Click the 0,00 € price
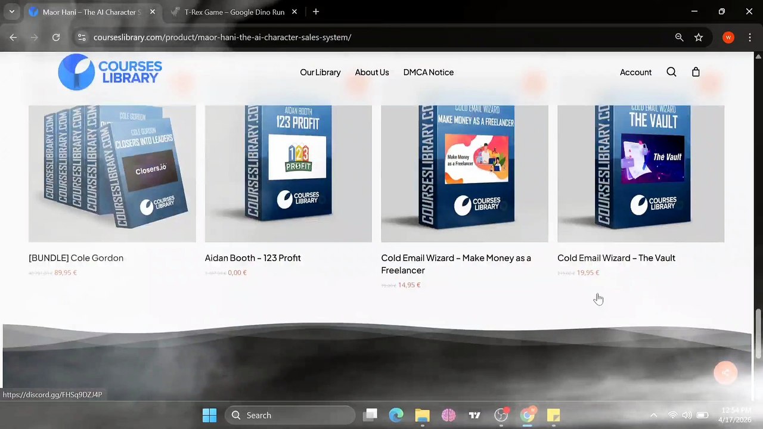The height and width of the screenshot is (429, 763). point(237,273)
